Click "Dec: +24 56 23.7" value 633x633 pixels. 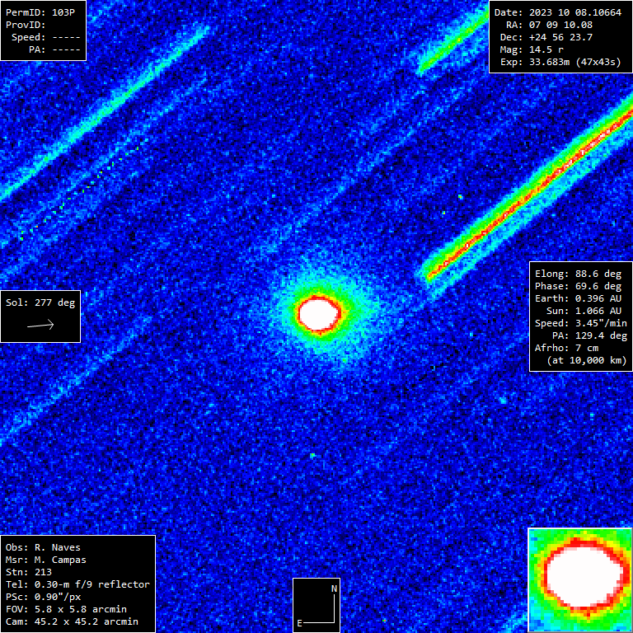click(x=546, y=37)
